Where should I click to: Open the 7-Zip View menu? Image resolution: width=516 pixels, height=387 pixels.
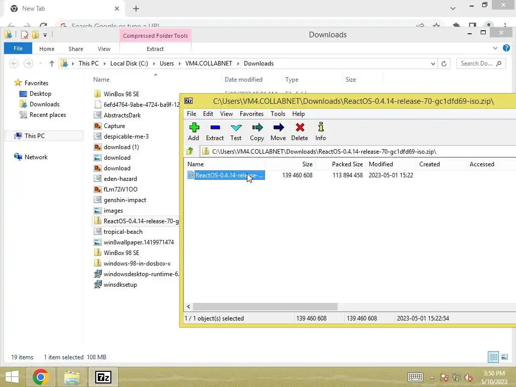click(x=226, y=114)
